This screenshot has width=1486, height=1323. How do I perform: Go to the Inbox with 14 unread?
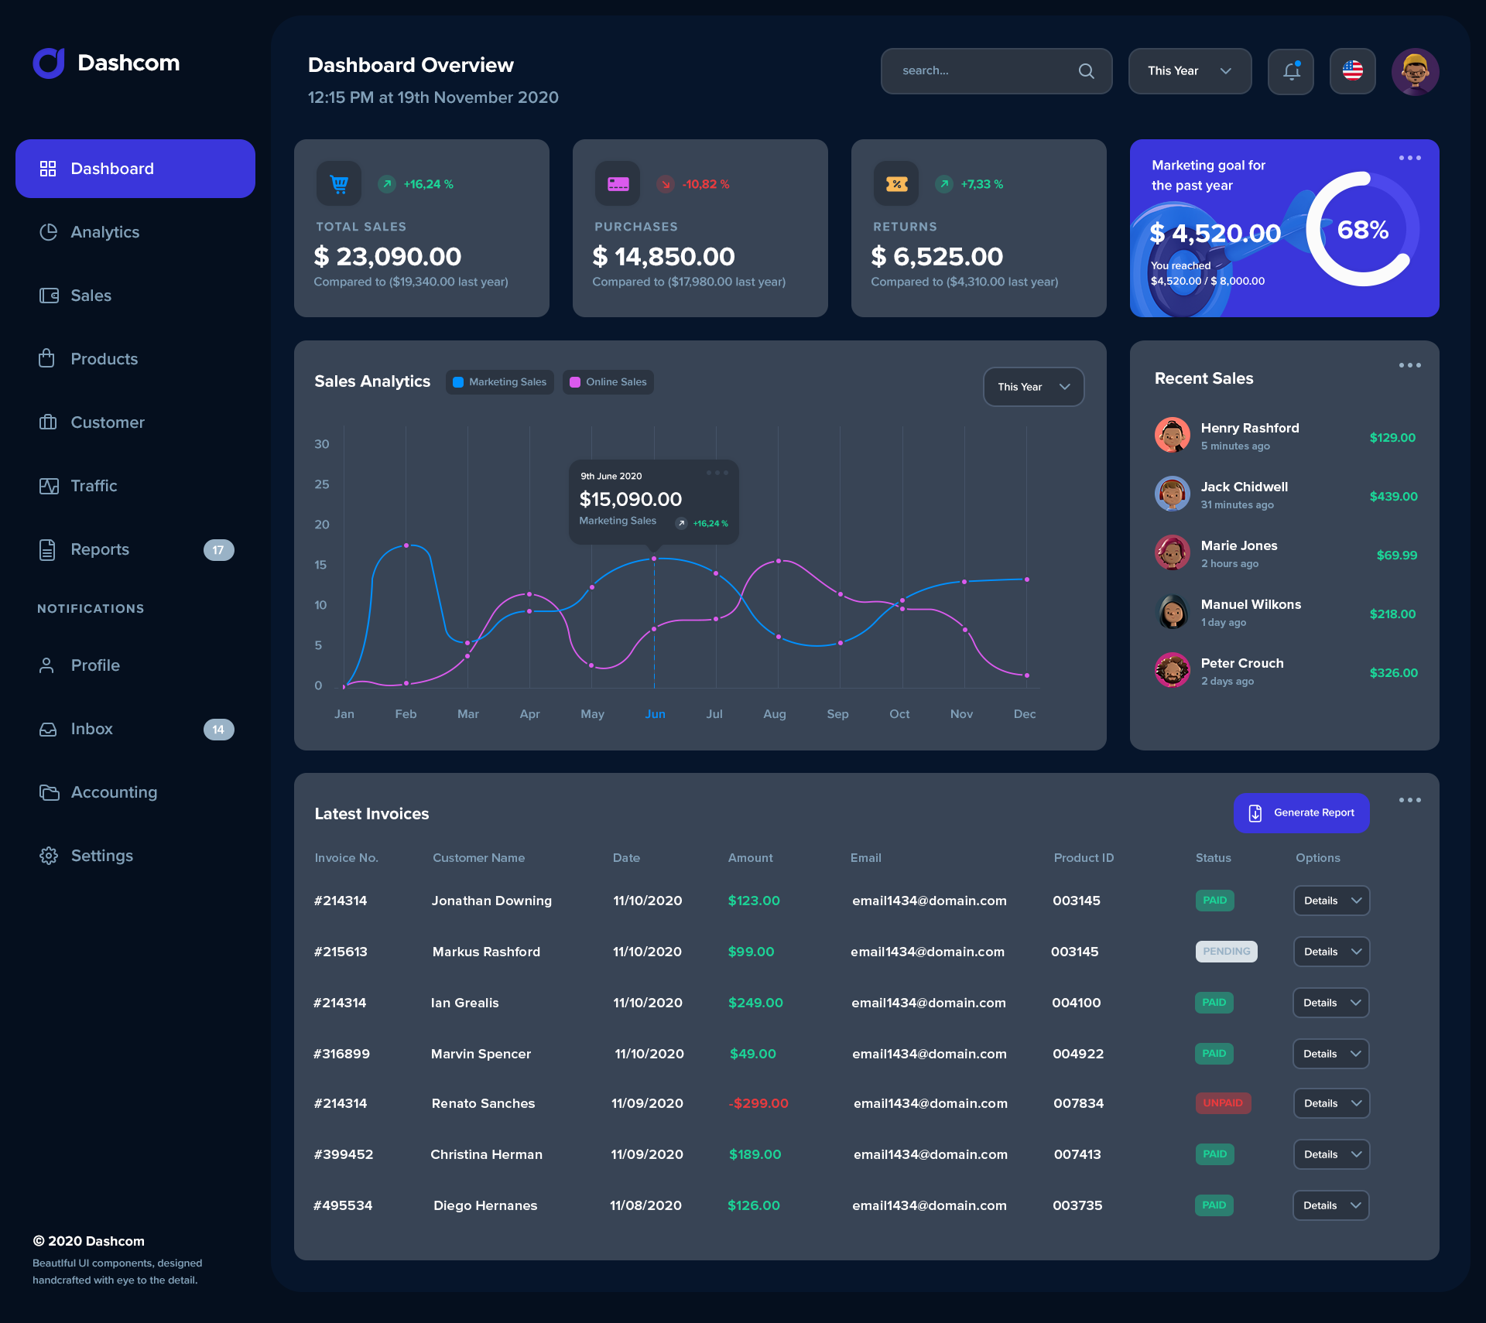tap(91, 728)
